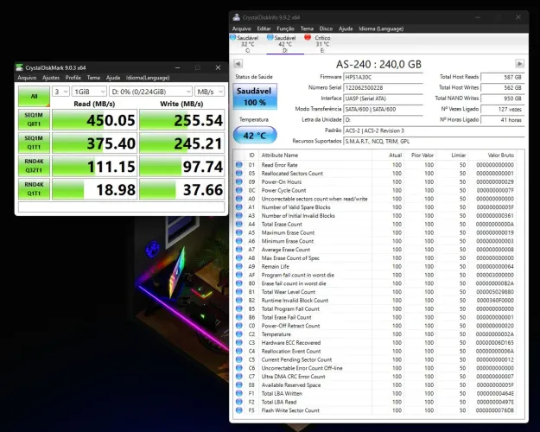This screenshot has width=540, height=432.
Task: Open Disco menu in CrystalDiskInfo
Action: pyautogui.click(x=326, y=29)
